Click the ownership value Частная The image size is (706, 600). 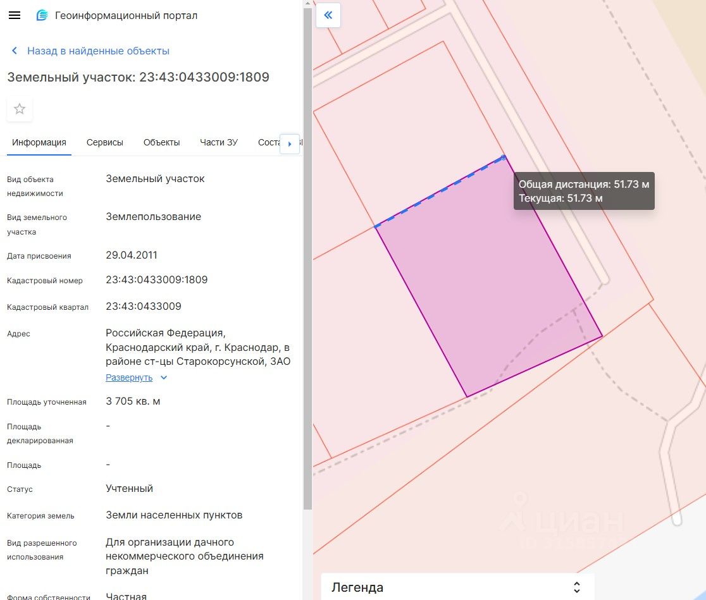coord(126,596)
